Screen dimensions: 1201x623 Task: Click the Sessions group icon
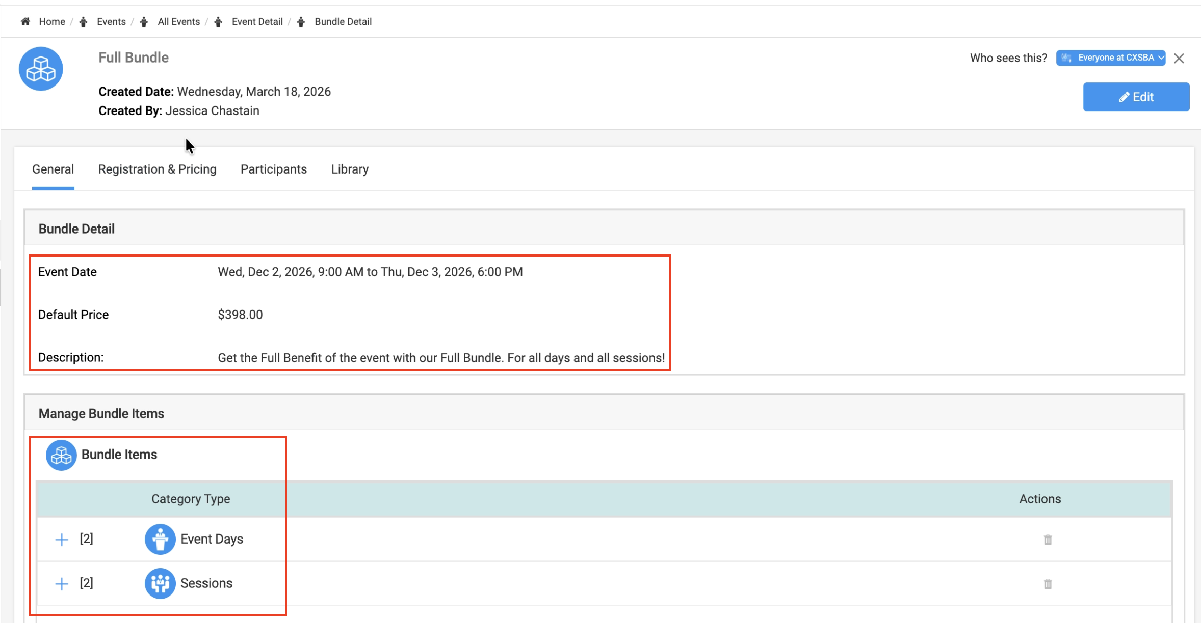click(x=160, y=583)
